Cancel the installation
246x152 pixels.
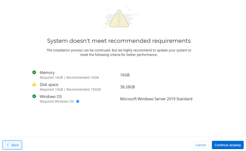[x=201, y=145]
